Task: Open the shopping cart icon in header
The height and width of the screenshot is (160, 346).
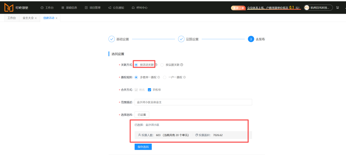Action: pos(338,8)
